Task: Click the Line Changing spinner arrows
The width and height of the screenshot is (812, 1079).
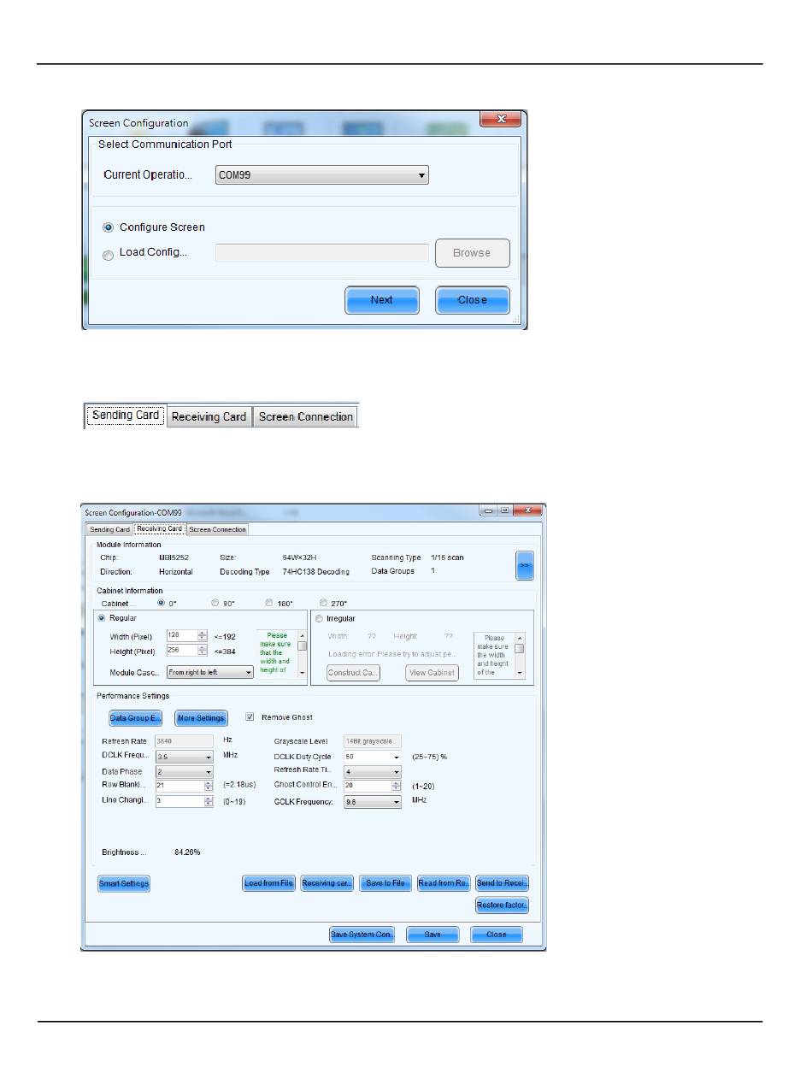Action: click(208, 801)
